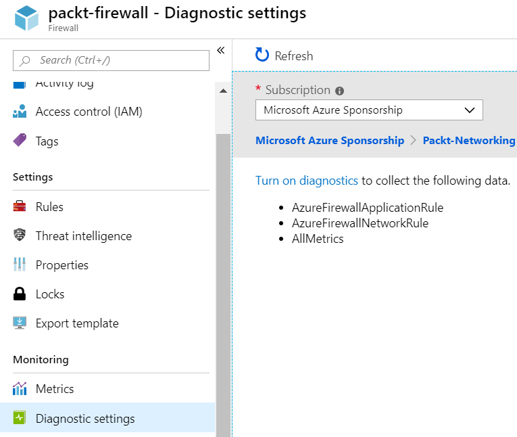Screen dimensions: 517x437
Task: Click the Metrics chart icon
Action: [20, 389]
